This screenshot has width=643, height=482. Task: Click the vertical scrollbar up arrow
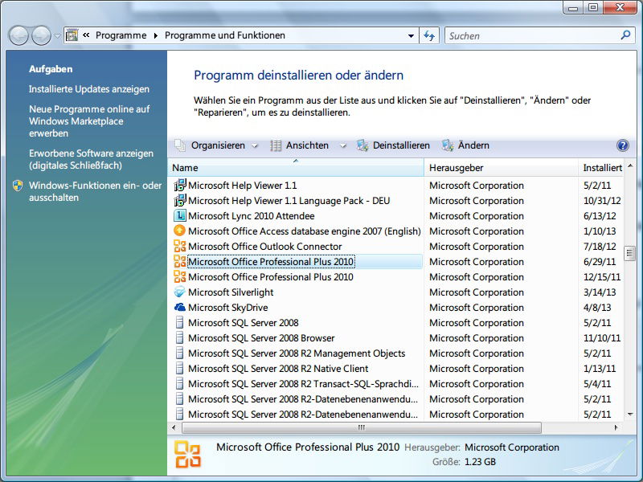[x=630, y=166]
